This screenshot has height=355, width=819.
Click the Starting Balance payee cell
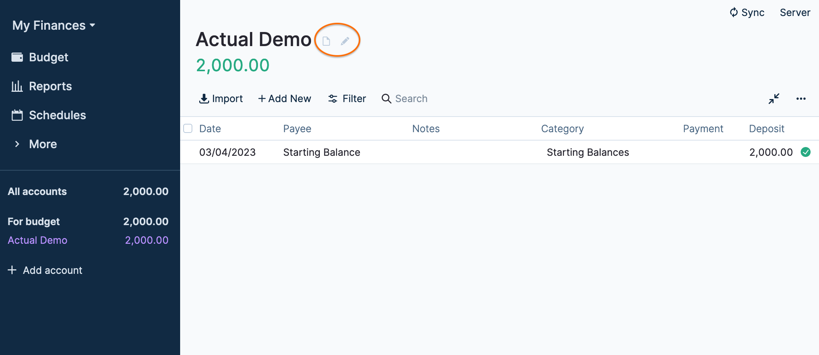click(321, 152)
